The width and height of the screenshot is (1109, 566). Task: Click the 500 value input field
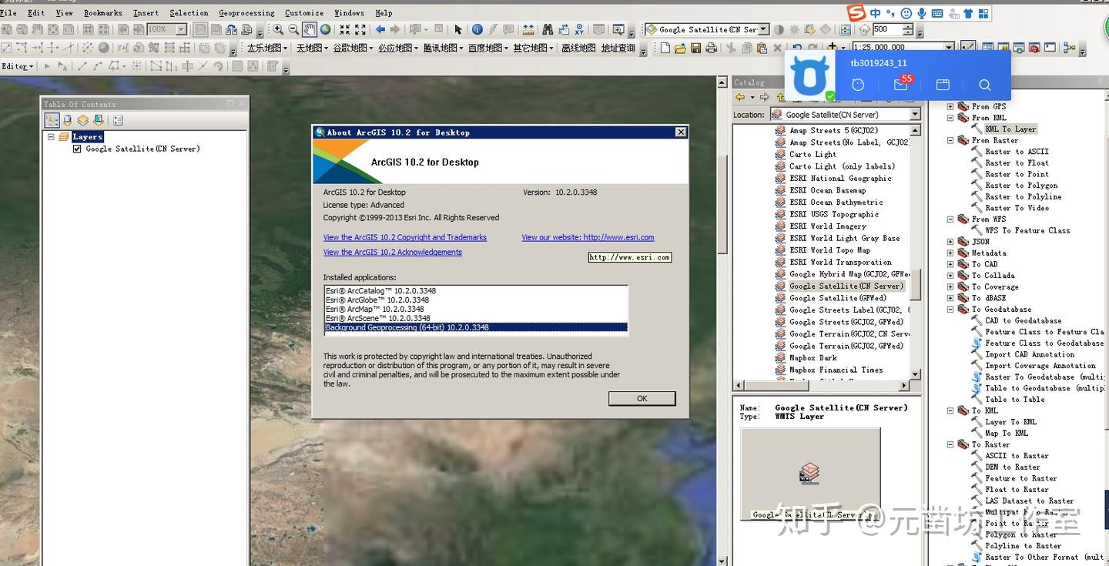[x=886, y=29]
